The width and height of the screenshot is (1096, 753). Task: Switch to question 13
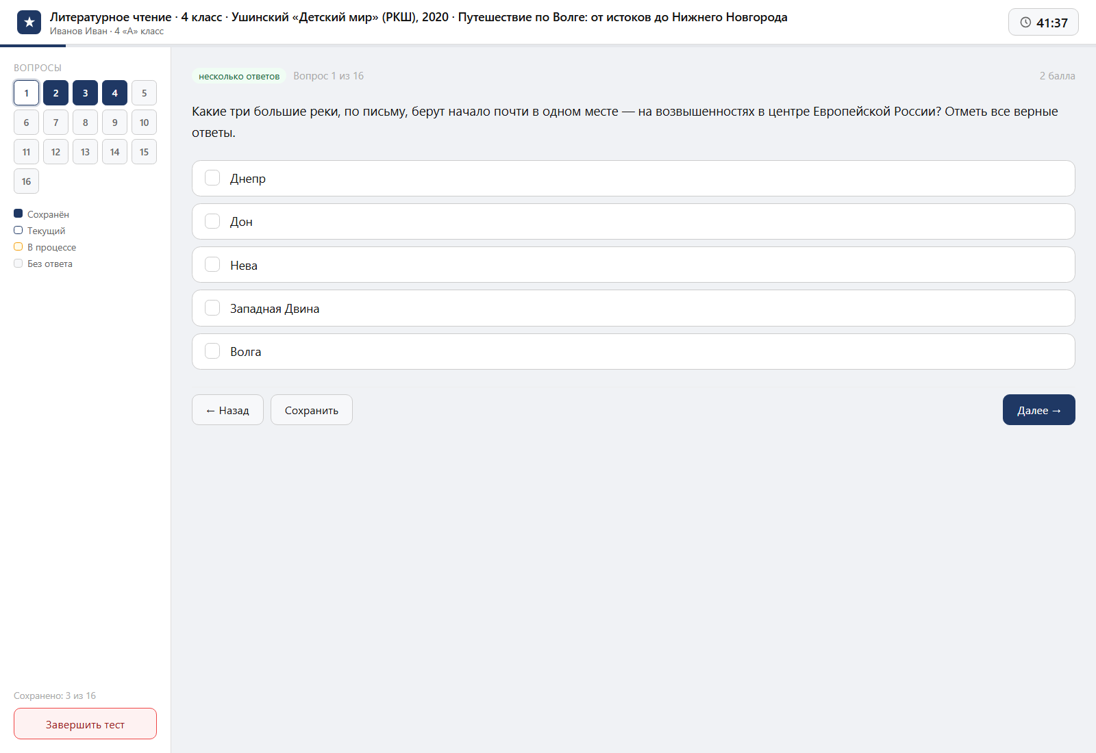click(85, 152)
